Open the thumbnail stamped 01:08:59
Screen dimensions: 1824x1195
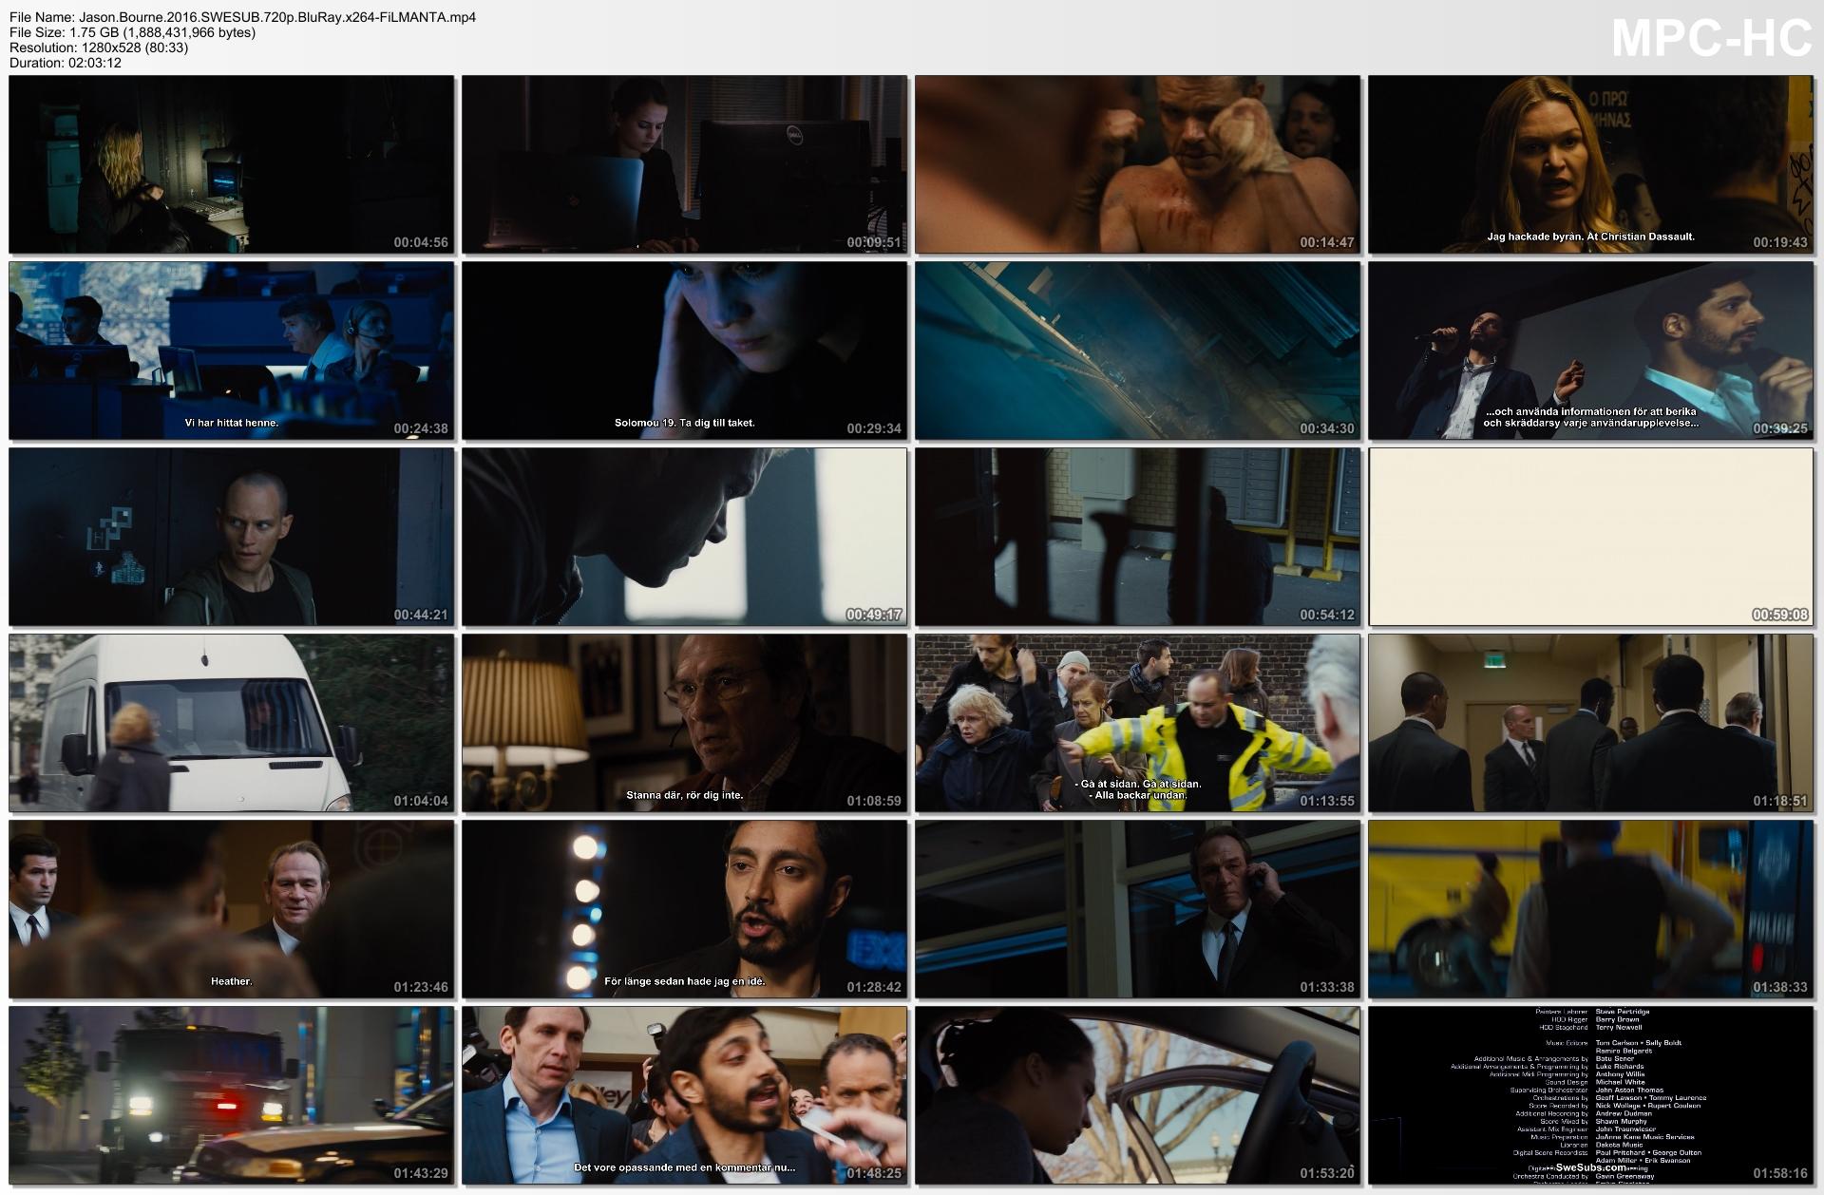click(685, 723)
